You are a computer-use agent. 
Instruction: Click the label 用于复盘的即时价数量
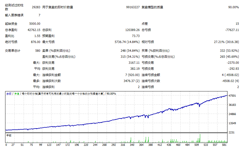click(x=58, y=7)
